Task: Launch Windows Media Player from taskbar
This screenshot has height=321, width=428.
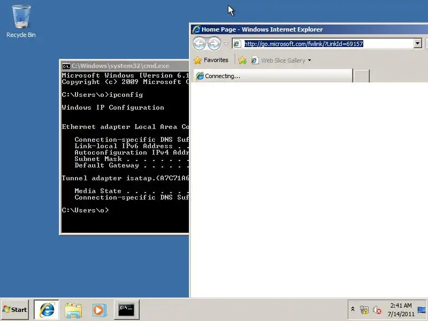Action: click(99, 310)
